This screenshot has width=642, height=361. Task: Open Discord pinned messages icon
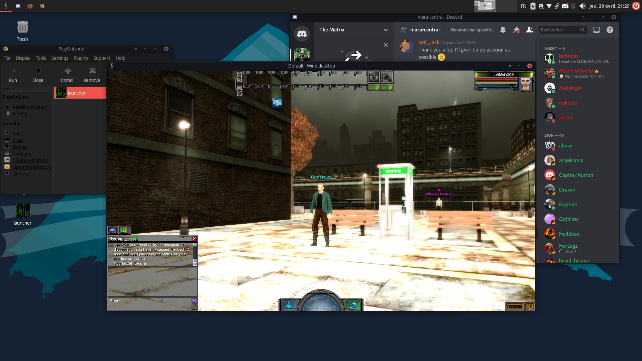516,30
